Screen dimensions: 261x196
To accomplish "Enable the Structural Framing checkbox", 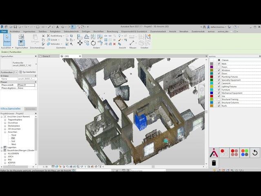I will coord(219,99).
